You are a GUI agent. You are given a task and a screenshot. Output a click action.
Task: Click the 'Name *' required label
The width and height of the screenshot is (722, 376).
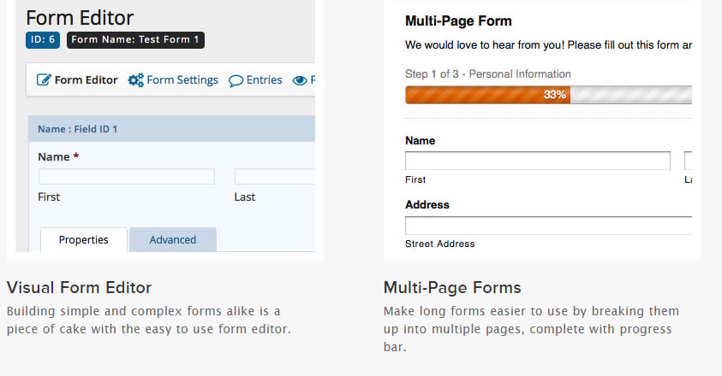pos(58,156)
